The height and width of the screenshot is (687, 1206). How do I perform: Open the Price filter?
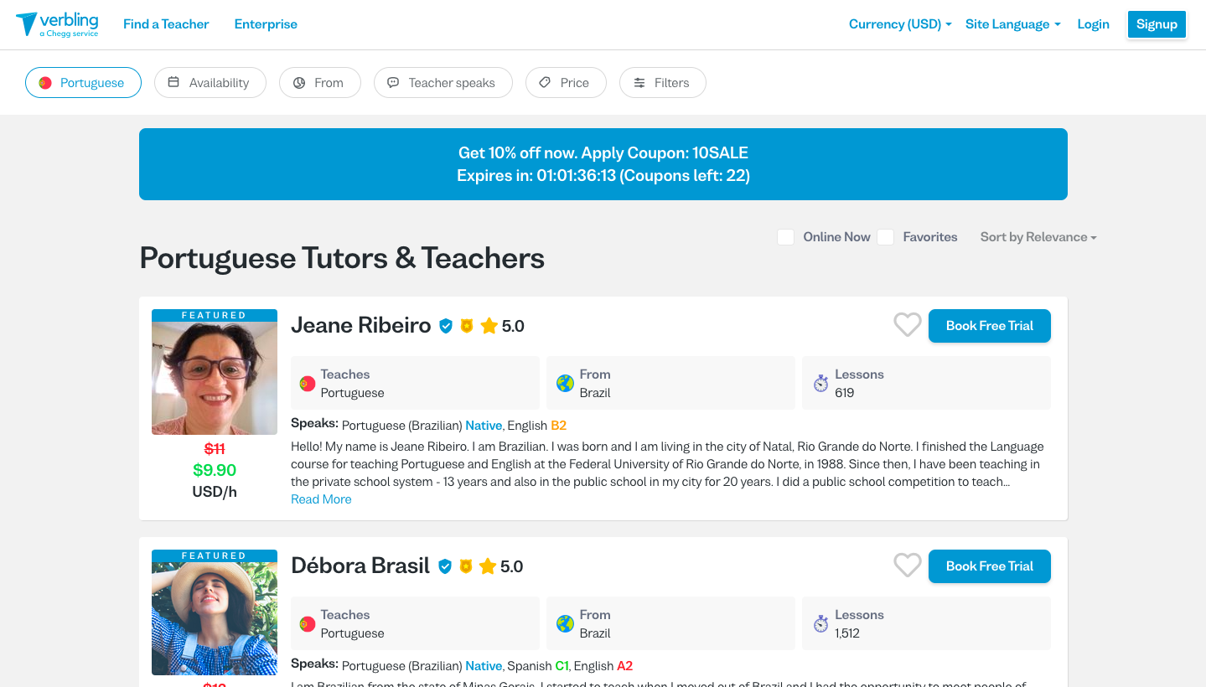(566, 83)
